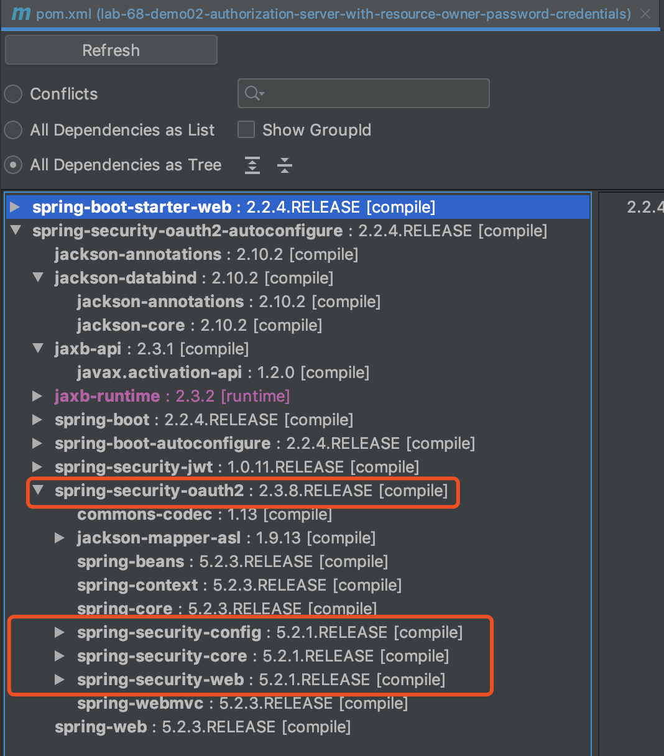
Task: Click the Collapse All tree icon
Action: tap(285, 165)
